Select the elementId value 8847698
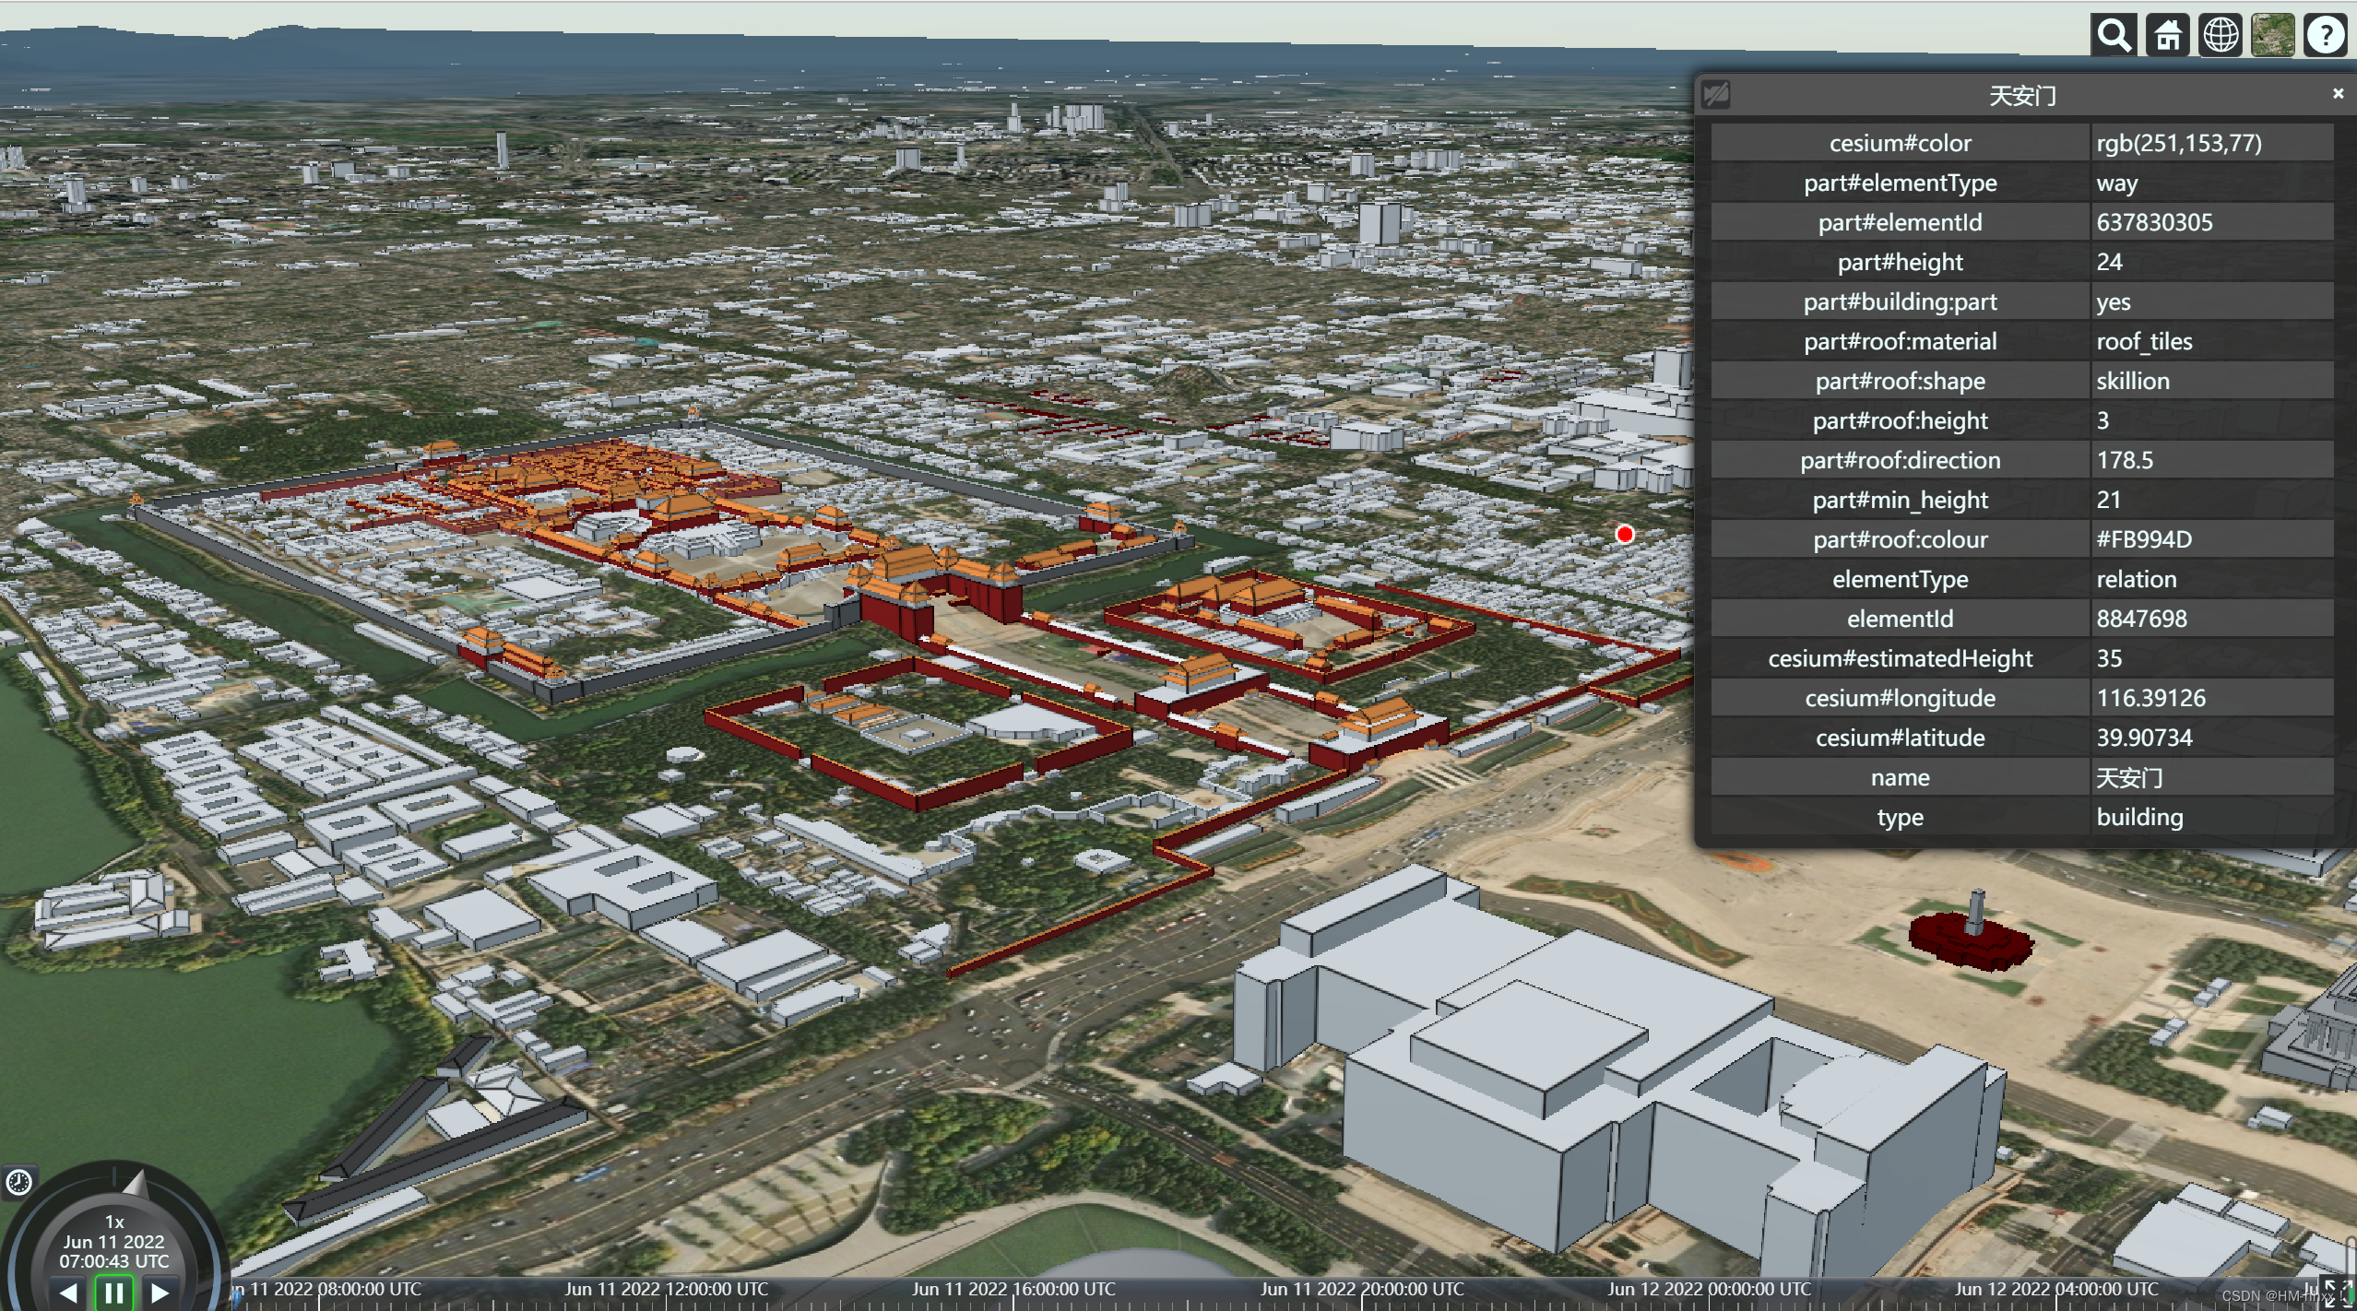The width and height of the screenshot is (2357, 1311). (2141, 619)
